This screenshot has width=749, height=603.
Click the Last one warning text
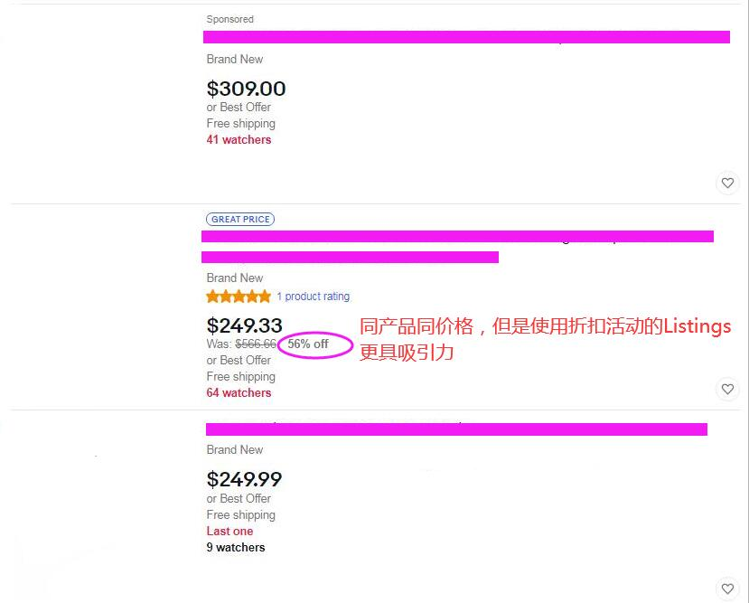229,532
